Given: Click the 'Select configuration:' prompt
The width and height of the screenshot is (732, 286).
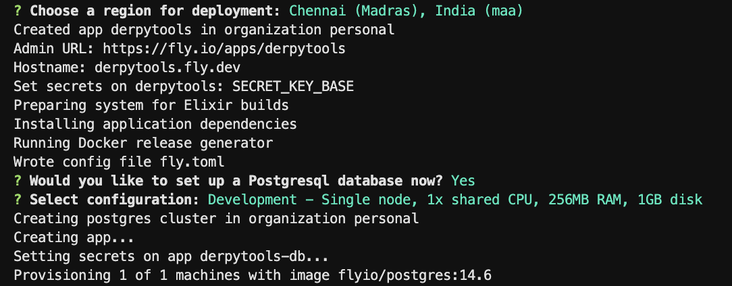Looking at the screenshot, I should tap(115, 200).
